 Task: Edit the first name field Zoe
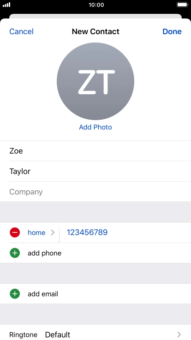pyautogui.click(x=95, y=151)
